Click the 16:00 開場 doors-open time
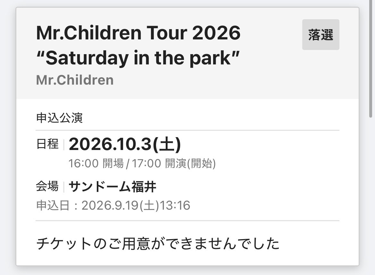The height and width of the screenshot is (275, 375). click(x=96, y=163)
